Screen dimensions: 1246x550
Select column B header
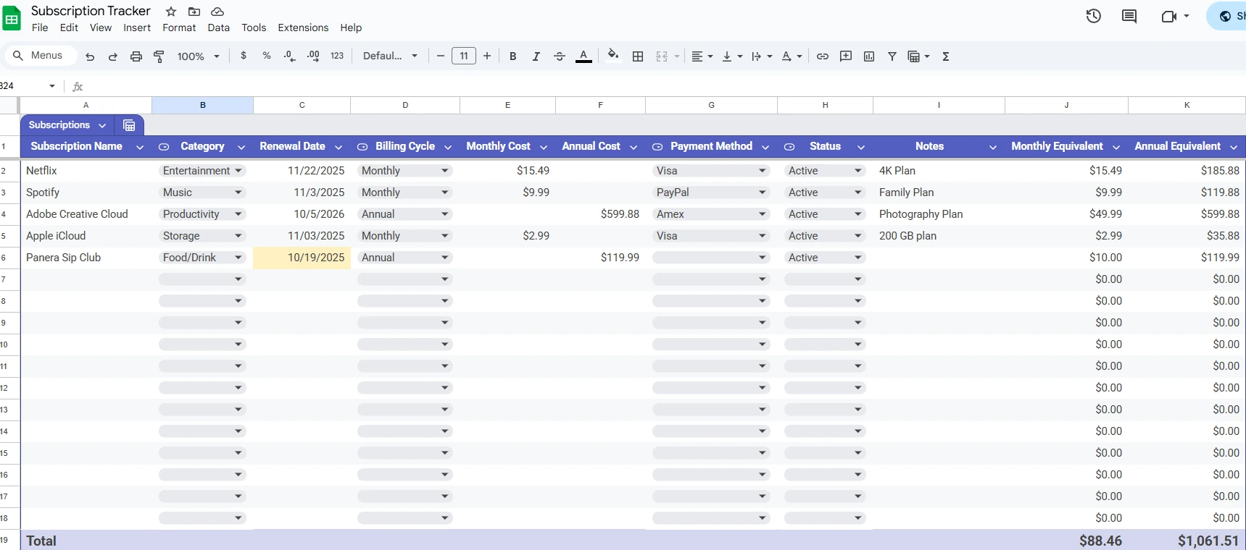coord(203,105)
